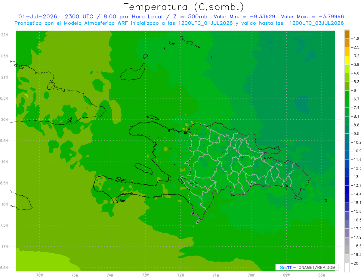Click the "1200UTC_01JUL2026" initialization timestamp
Viewport: 361px width, 279px height.
(205, 23)
